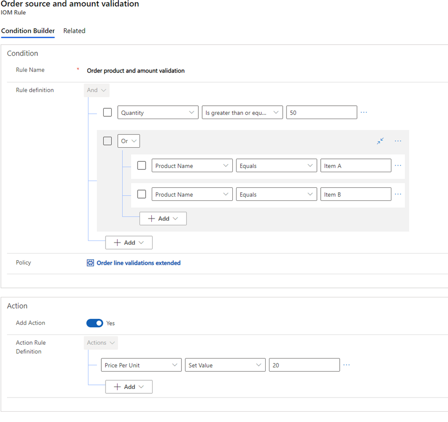Screen dimensions: 448x422
Task: Click Add under the action rule definition
Action: [x=129, y=387]
